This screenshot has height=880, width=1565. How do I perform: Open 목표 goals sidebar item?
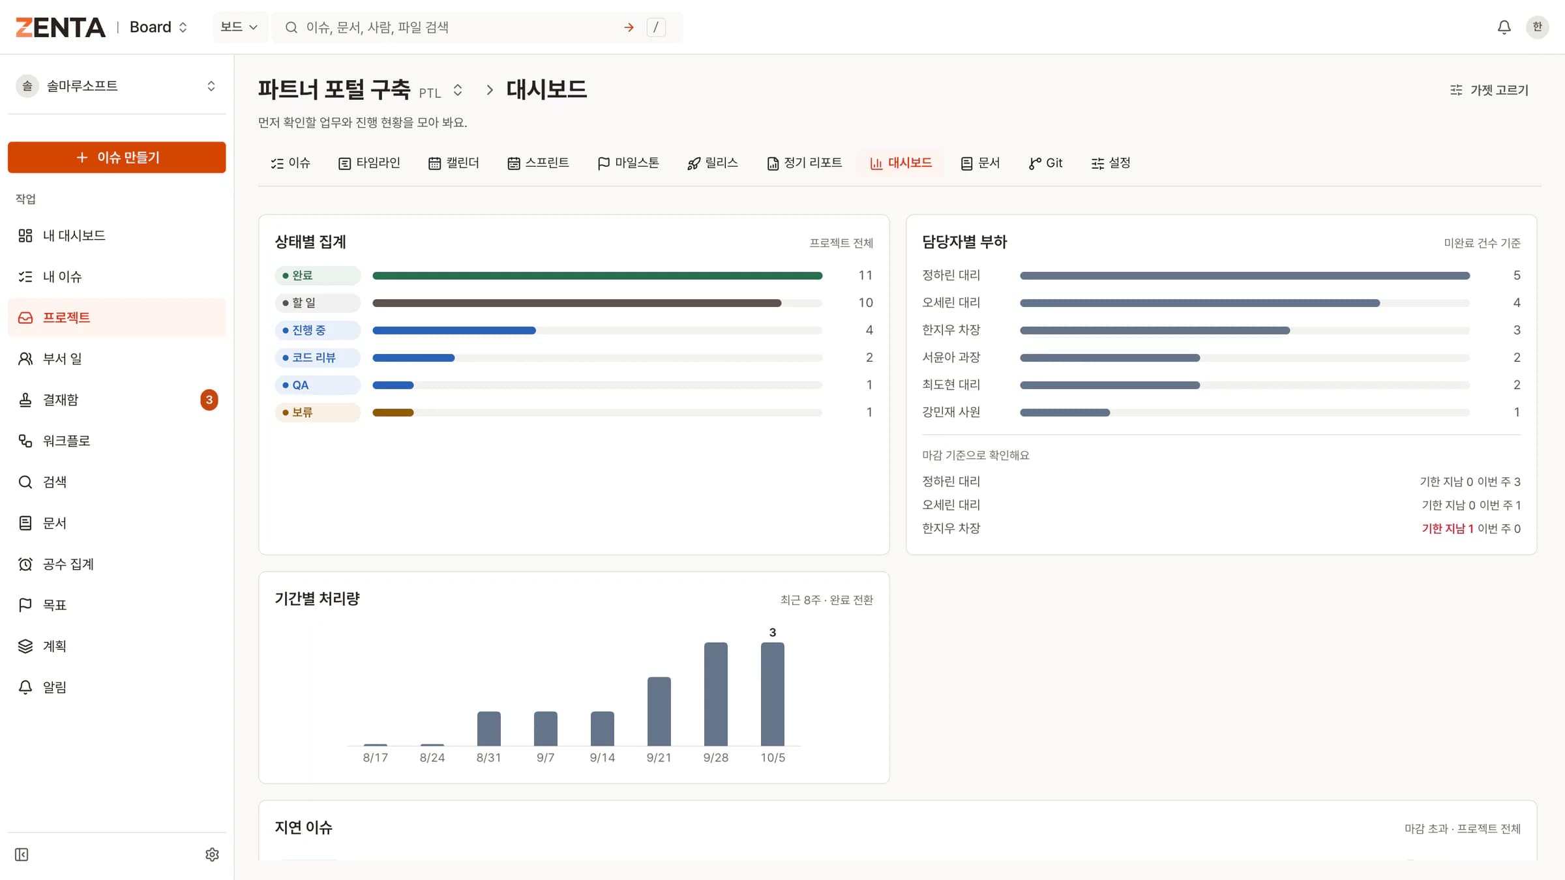(117, 605)
